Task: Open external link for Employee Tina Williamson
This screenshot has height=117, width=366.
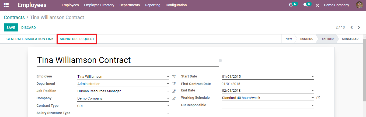Action: (174, 77)
